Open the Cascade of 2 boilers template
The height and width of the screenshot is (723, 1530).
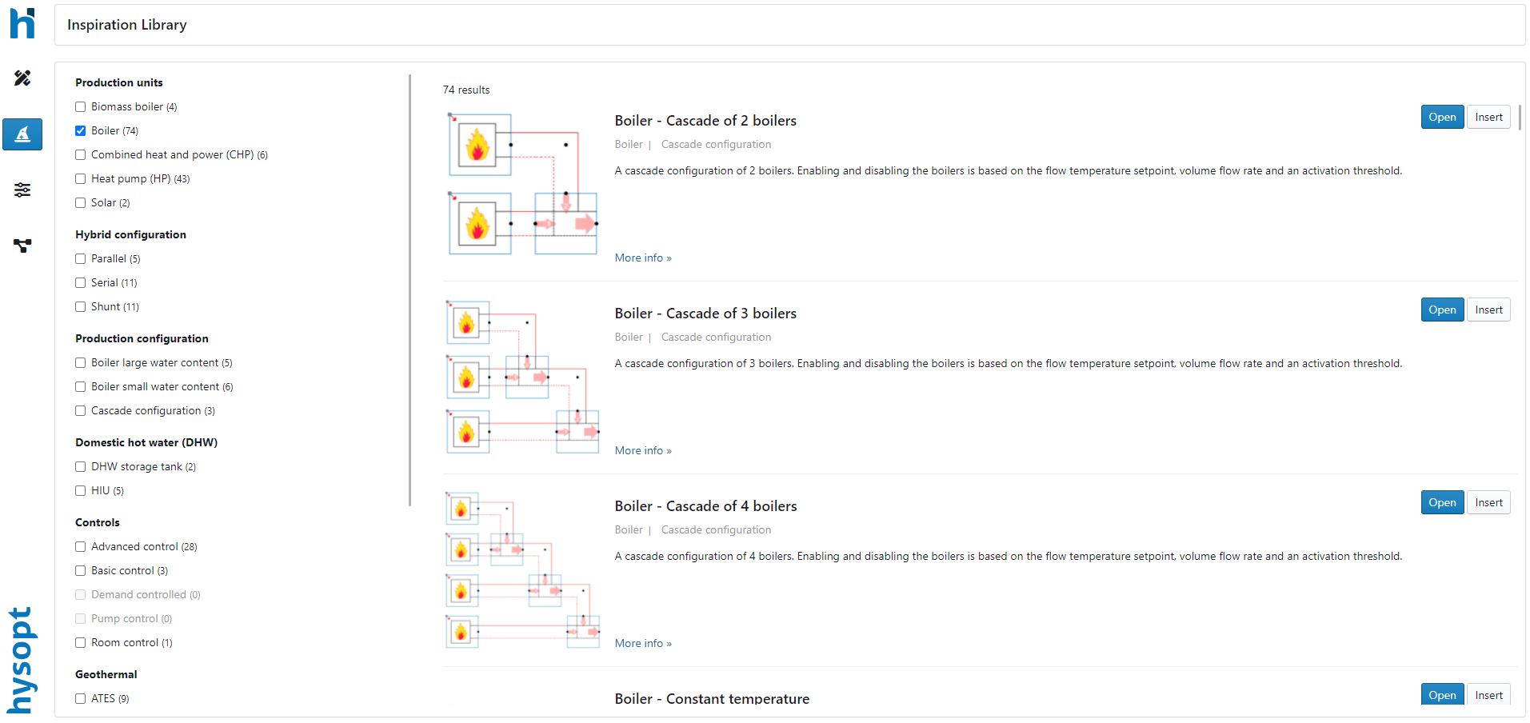[1441, 118]
